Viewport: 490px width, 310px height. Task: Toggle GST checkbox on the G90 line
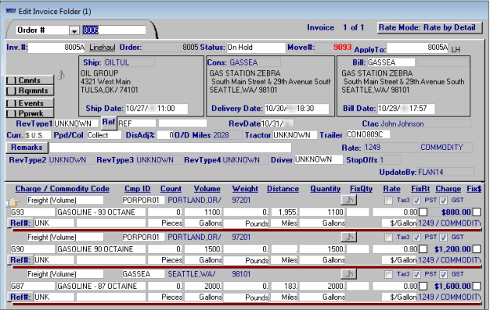point(444,237)
